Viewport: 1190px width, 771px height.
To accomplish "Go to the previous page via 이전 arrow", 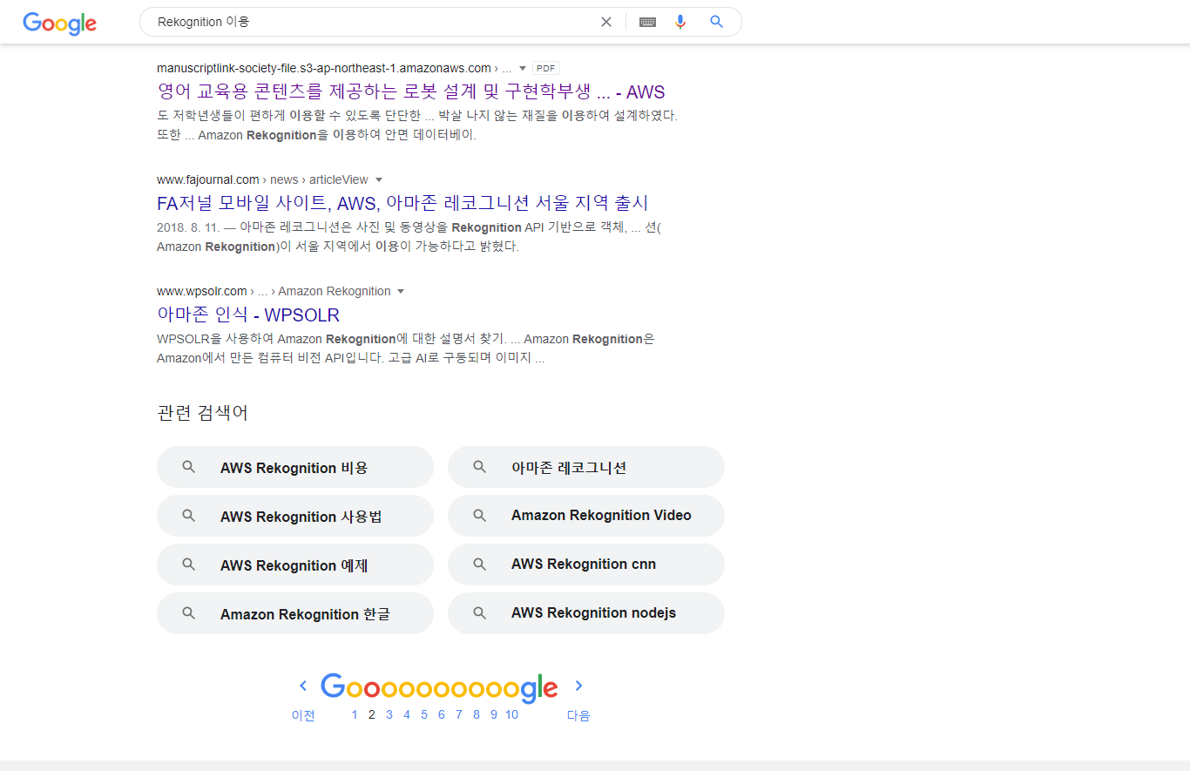I will 303,686.
